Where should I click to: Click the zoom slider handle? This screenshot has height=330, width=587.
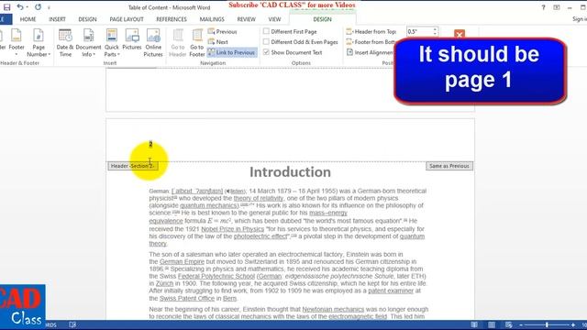click(x=547, y=324)
